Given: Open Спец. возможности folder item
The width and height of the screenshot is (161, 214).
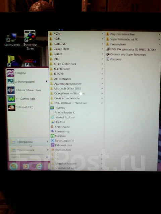Looking at the screenshot, I should [x=77, y=98].
